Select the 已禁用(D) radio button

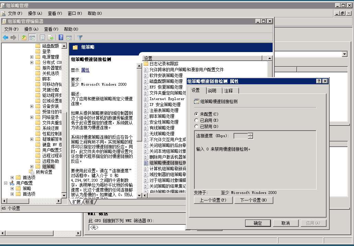(196, 126)
